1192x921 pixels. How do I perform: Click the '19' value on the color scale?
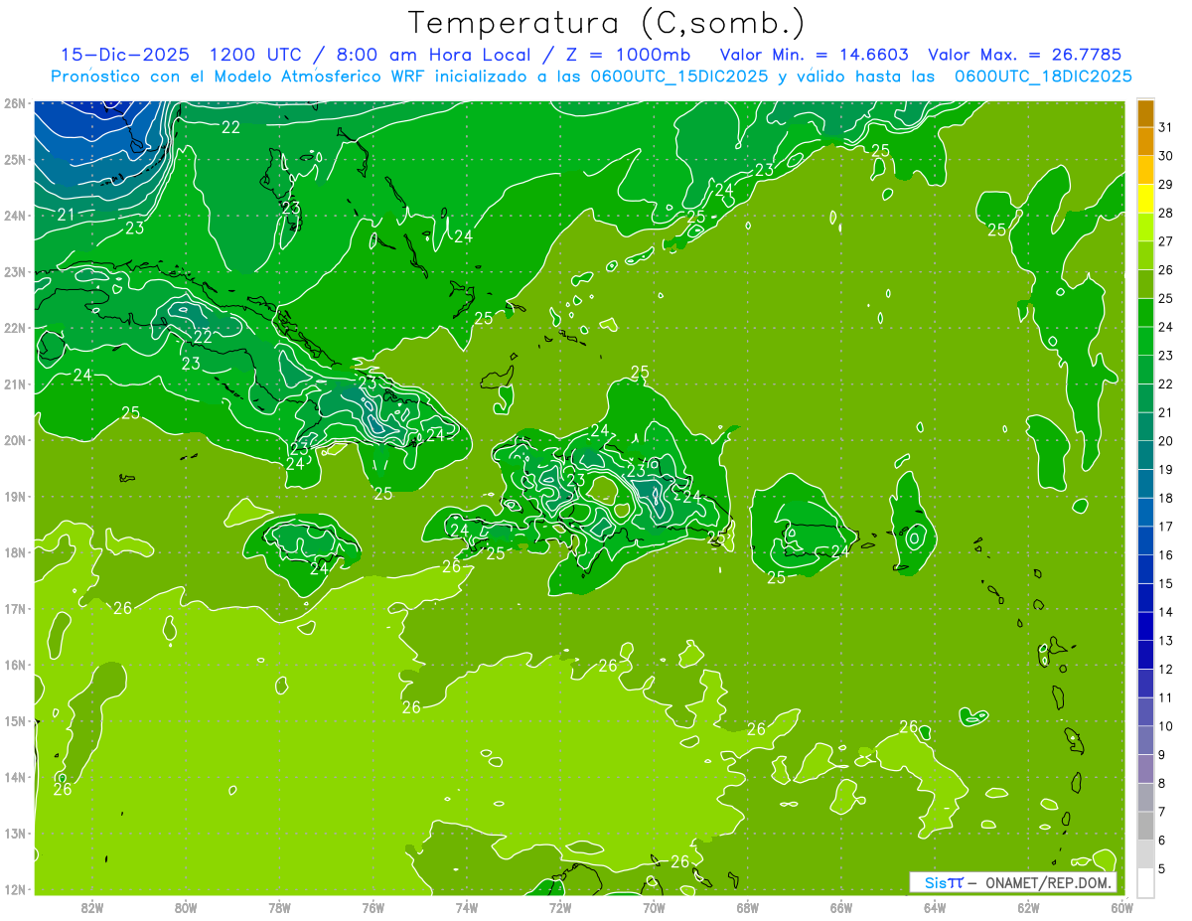pos(1165,470)
